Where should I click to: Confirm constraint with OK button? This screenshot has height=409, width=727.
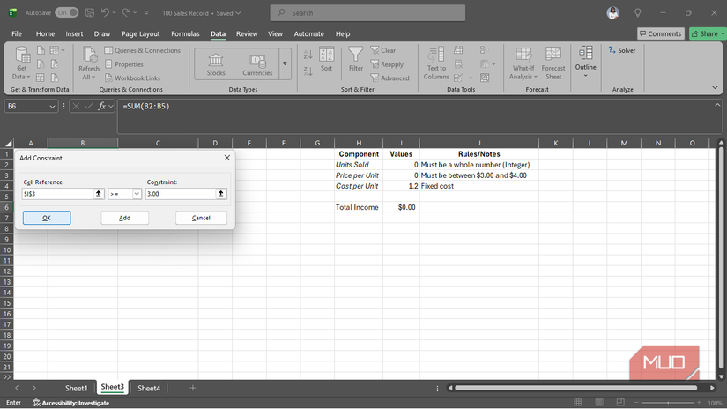click(x=47, y=218)
